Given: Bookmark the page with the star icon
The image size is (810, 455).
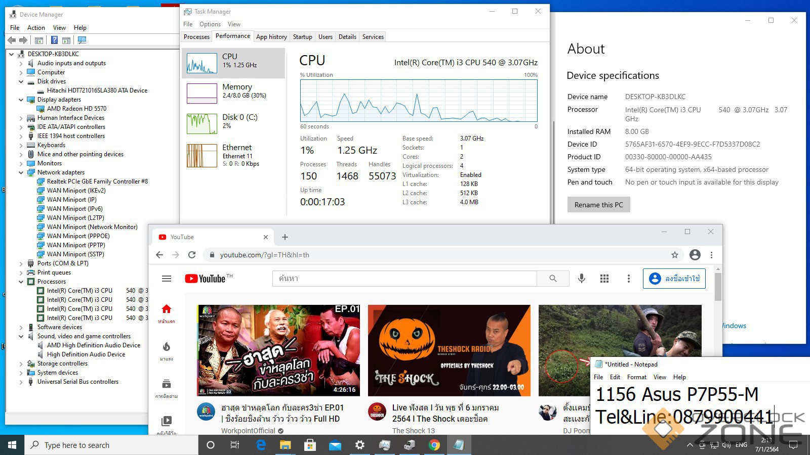Looking at the screenshot, I should click(674, 255).
